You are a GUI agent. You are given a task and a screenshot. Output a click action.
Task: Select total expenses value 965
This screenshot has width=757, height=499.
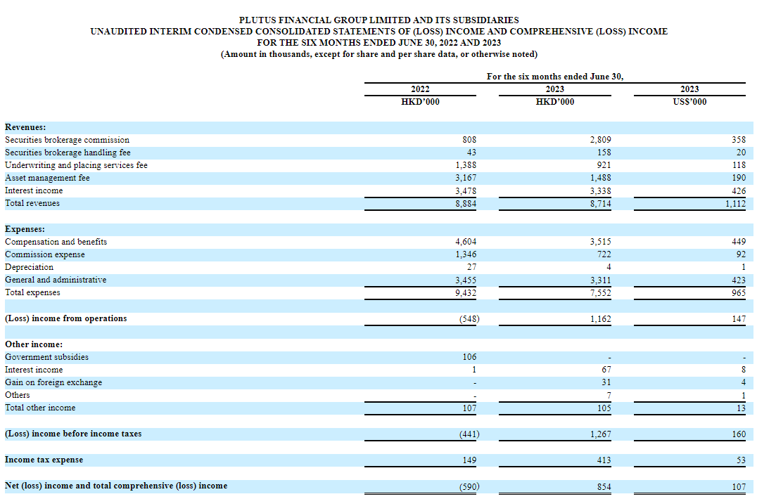(x=739, y=292)
